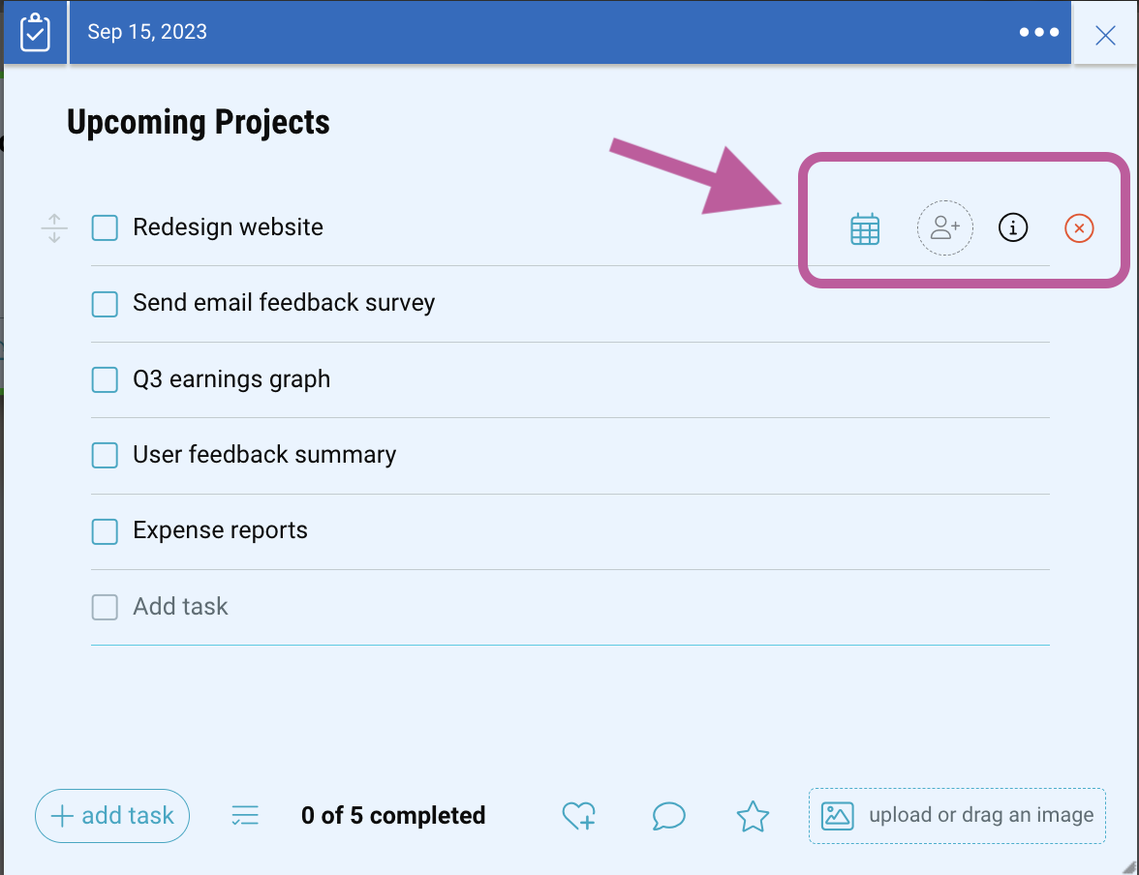This screenshot has height=875, width=1139.
Task: Assign a person to Redesign website task
Action: coord(944,228)
